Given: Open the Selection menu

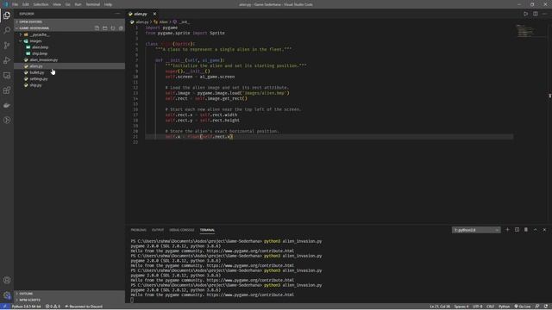Looking at the screenshot, I should point(41,4).
